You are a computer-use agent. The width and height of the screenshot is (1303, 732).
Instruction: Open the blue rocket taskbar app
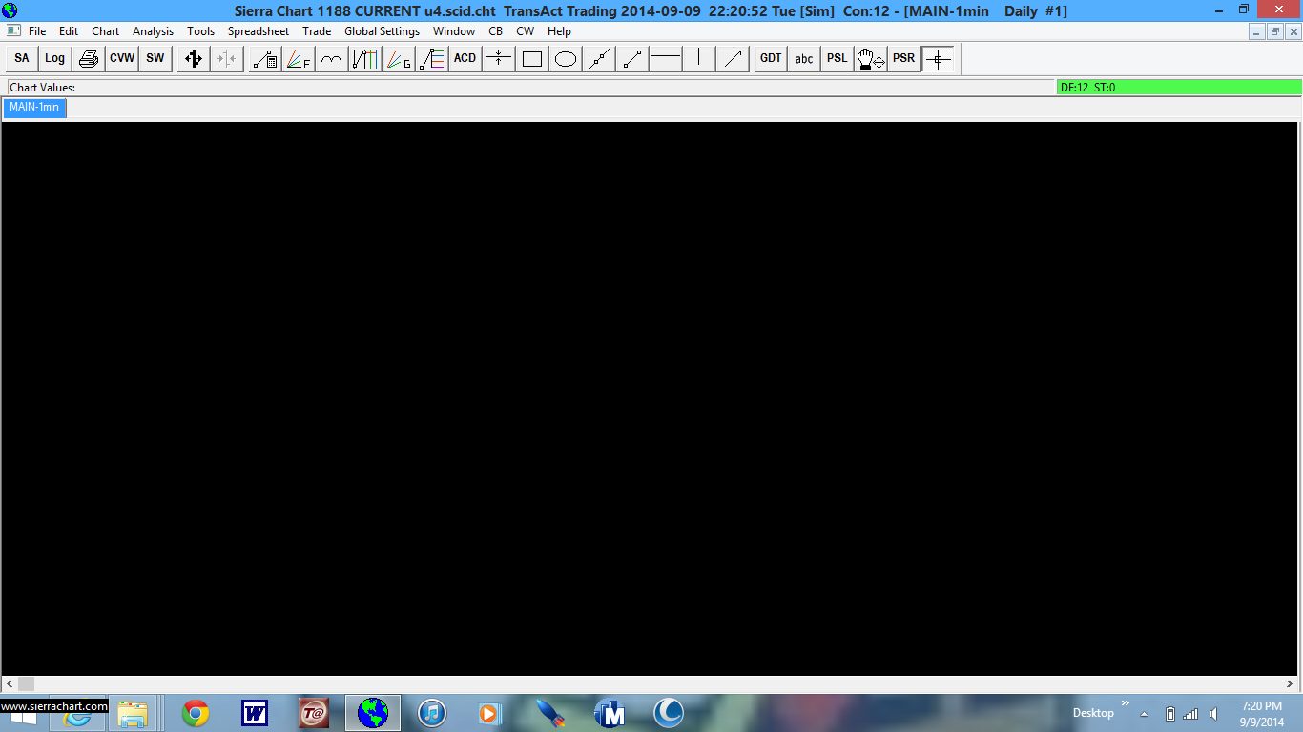point(550,713)
